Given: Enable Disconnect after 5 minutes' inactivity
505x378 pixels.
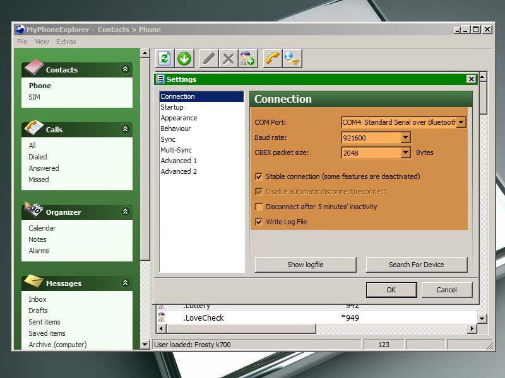Looking at the screenshot, I should (x=259, y=207).
